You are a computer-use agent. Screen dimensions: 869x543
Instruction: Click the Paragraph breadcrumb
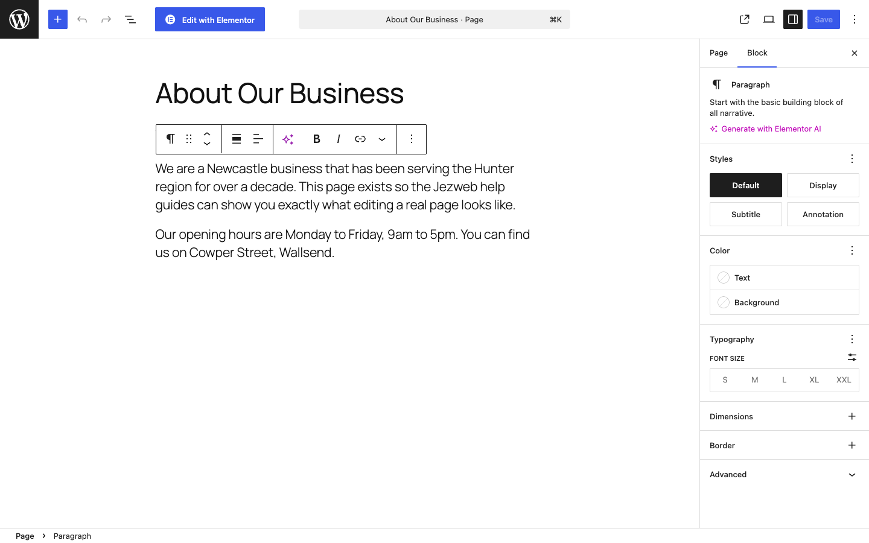click(x=72, y=536)
